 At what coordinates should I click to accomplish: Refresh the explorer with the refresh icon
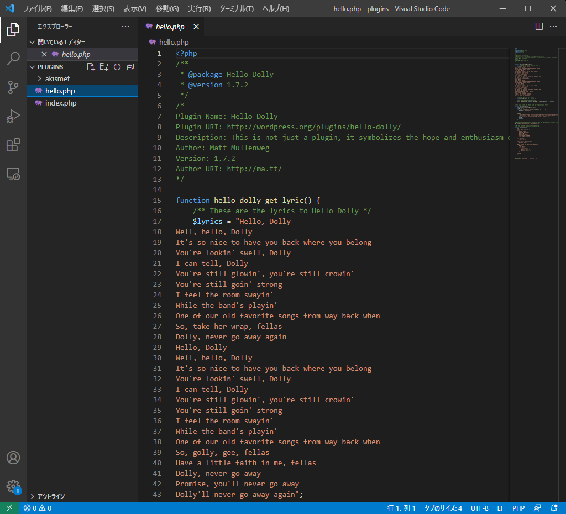point(117,67)
